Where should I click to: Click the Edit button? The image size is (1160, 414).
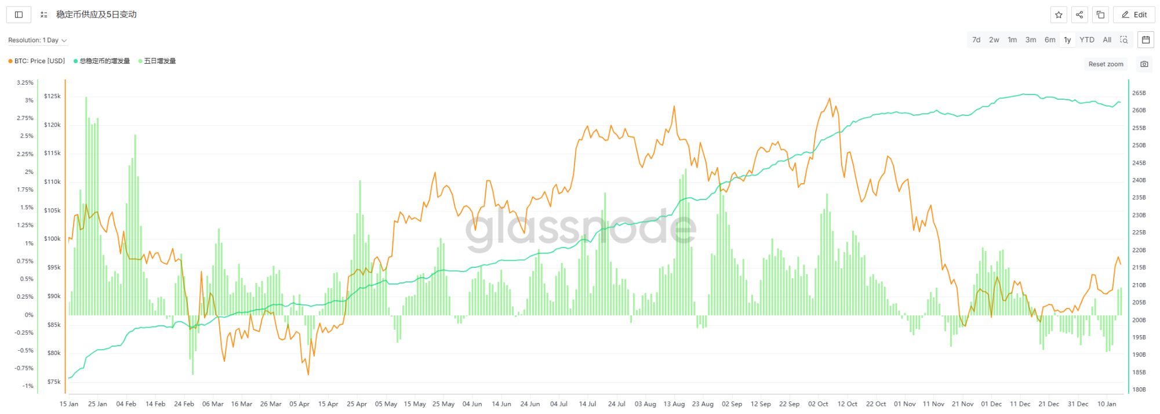1134,14
